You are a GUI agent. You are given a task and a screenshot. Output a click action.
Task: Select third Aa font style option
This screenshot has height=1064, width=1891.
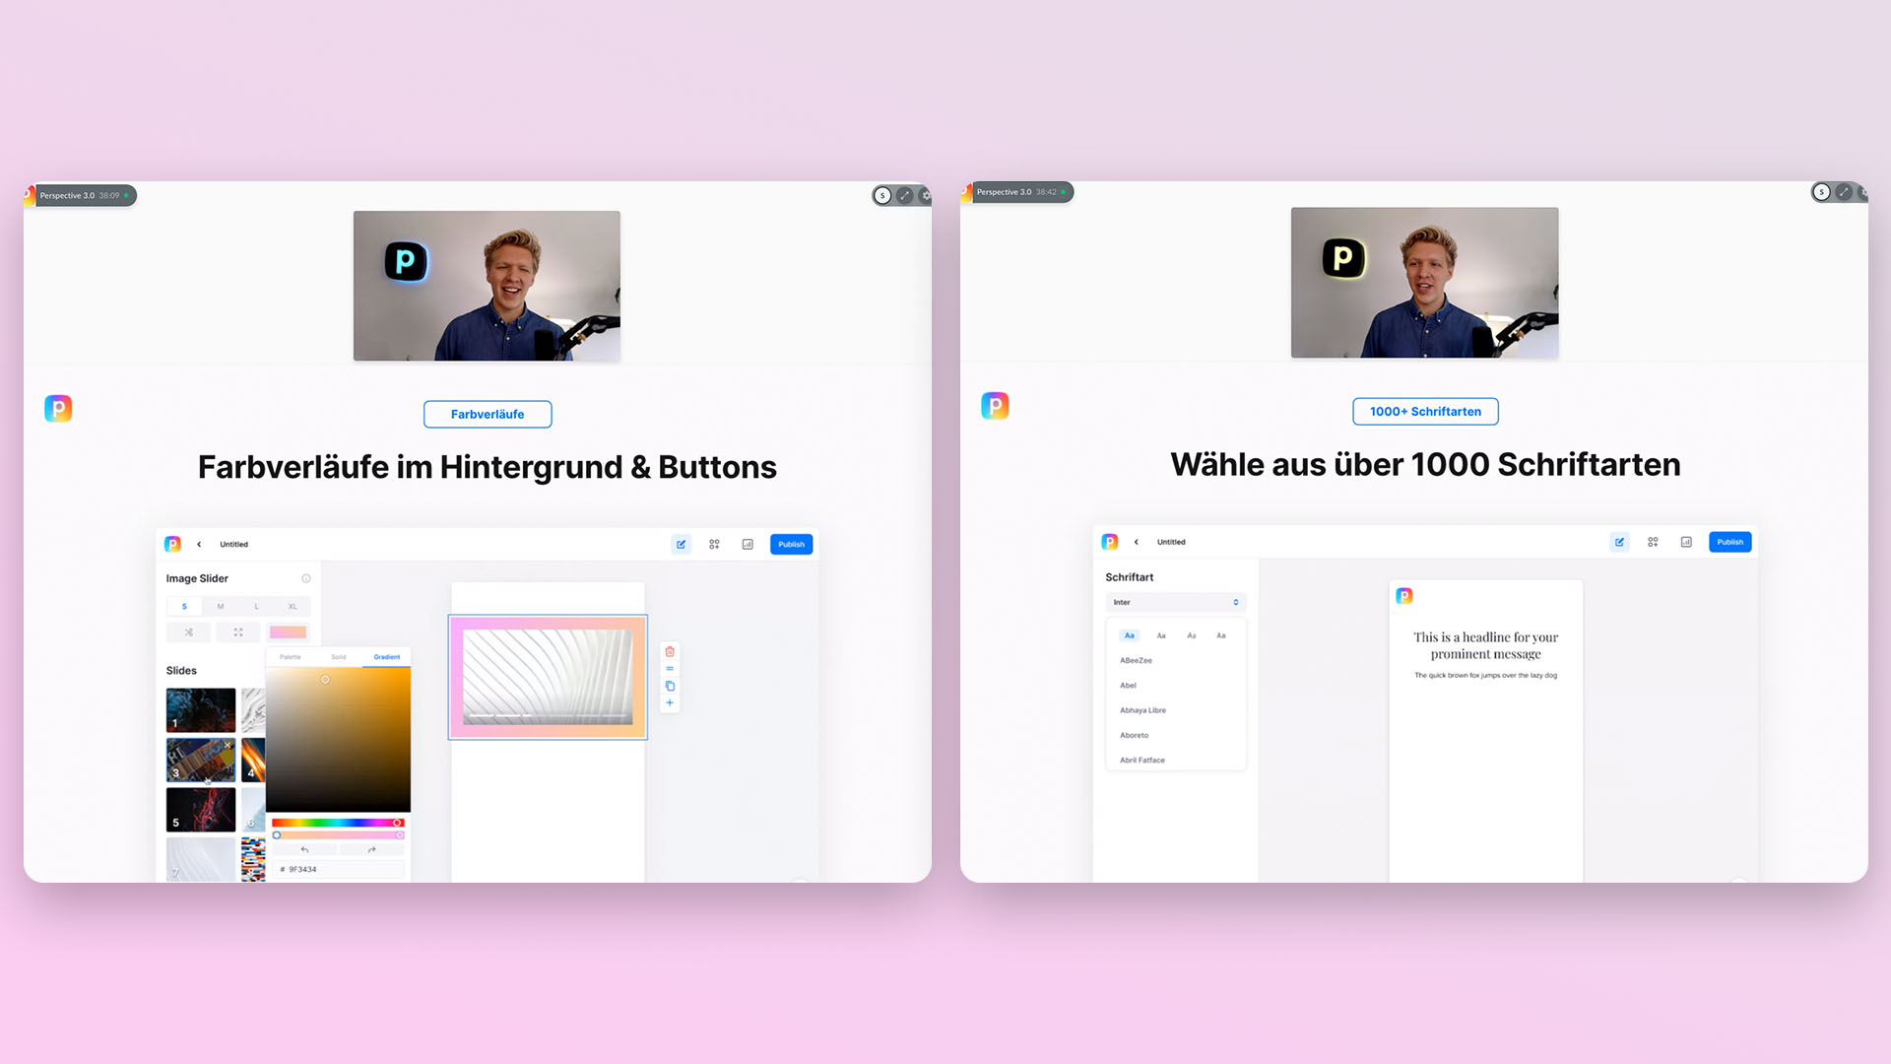click(x=1192, y=635)
